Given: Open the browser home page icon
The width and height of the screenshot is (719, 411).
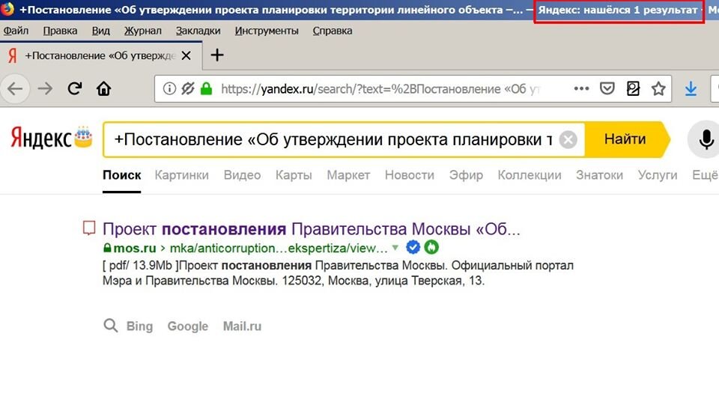Looking at the screenshot, I should coord(103,88).
